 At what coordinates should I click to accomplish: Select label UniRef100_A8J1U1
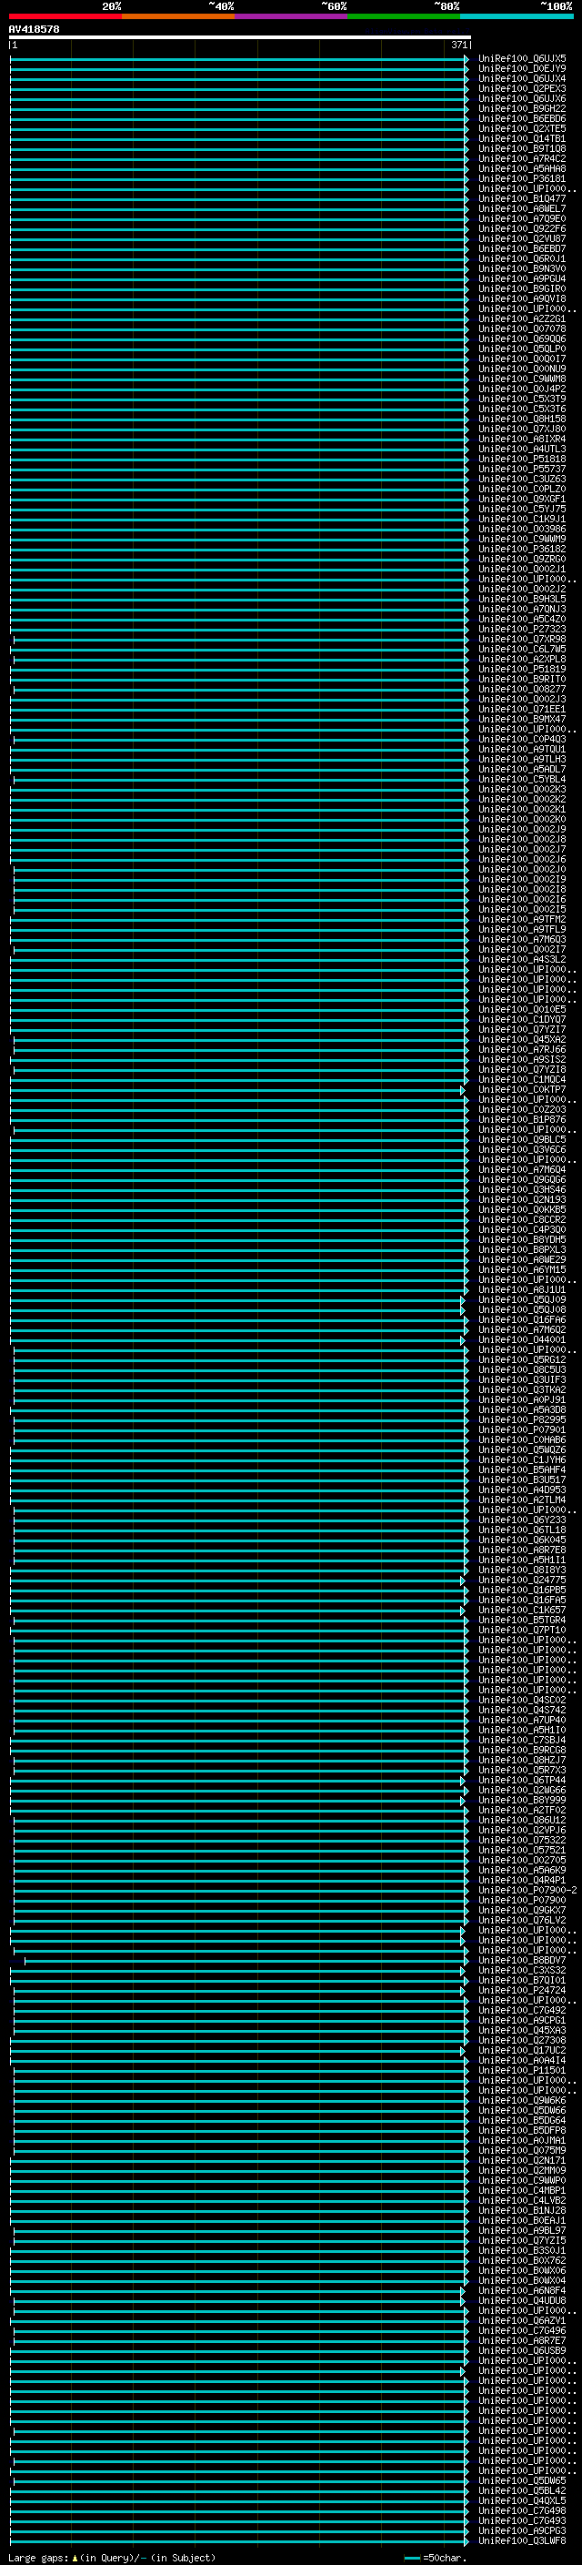(x=522, y=1289)
